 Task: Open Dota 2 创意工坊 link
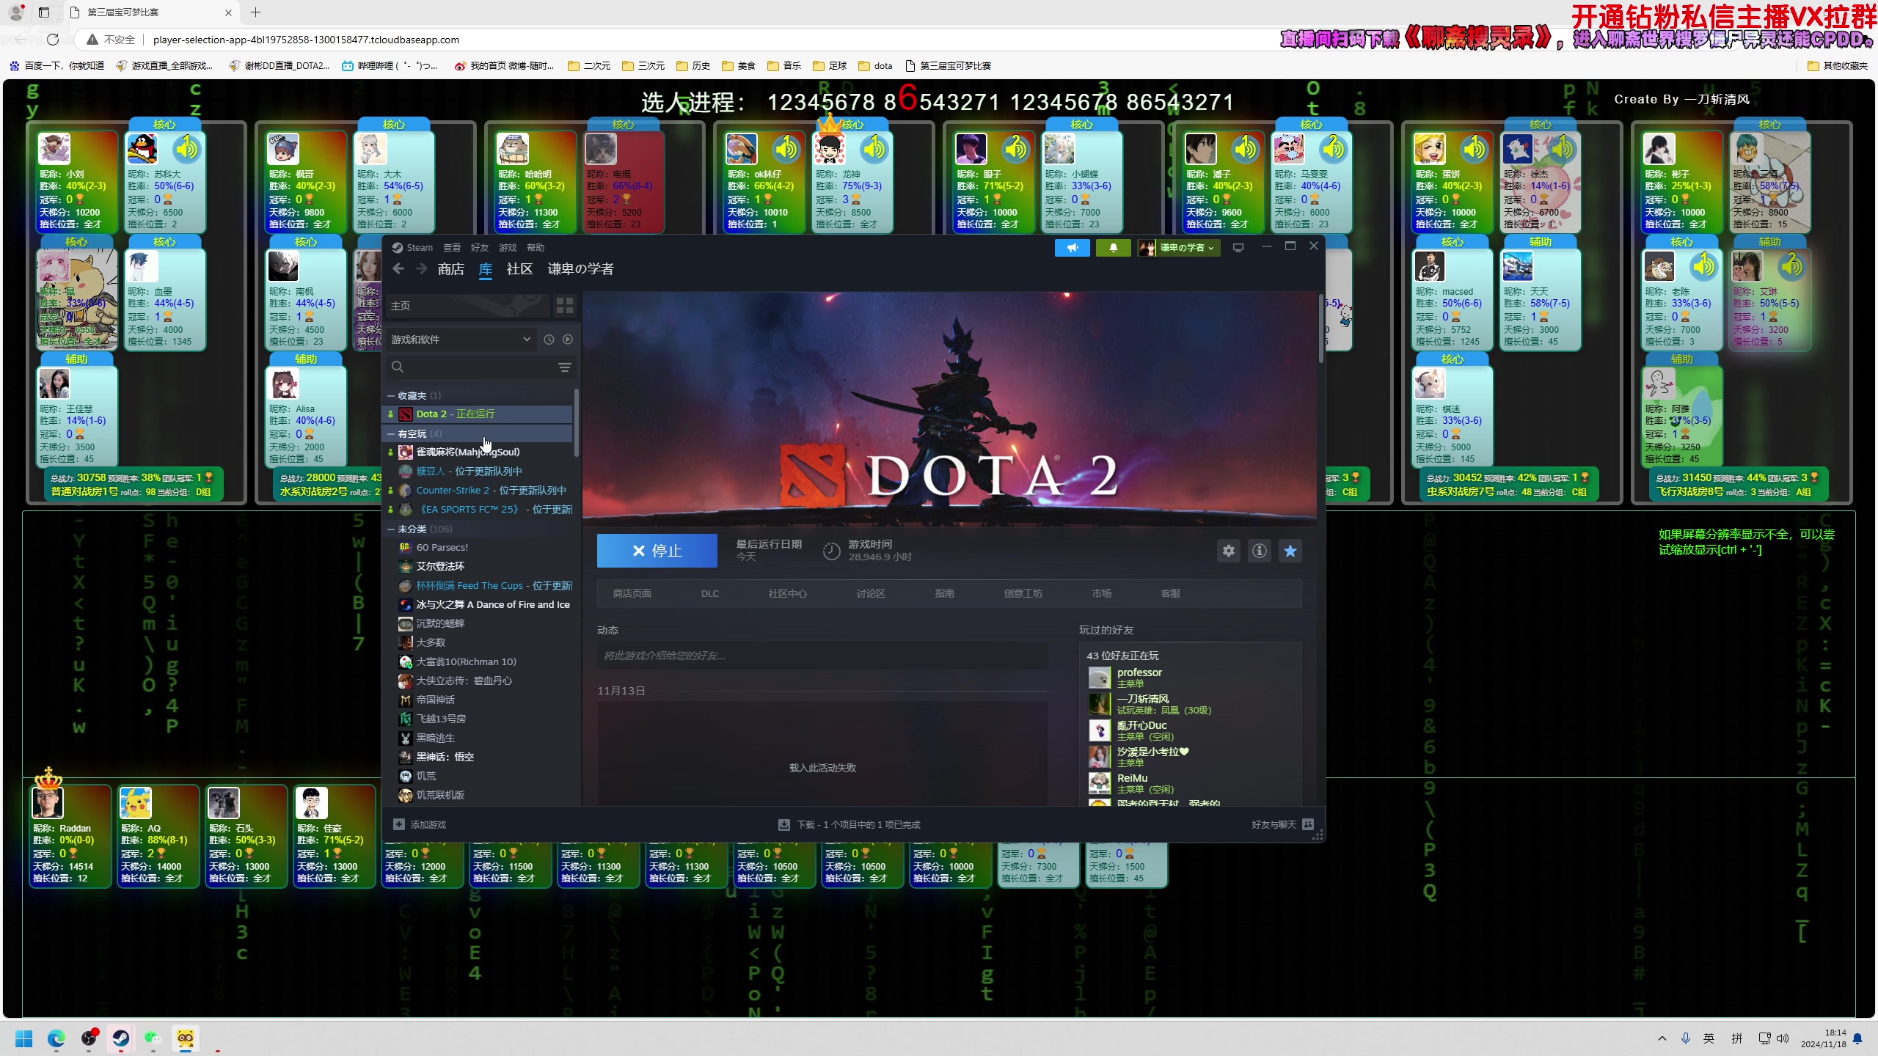click(x=1023, y=593)
